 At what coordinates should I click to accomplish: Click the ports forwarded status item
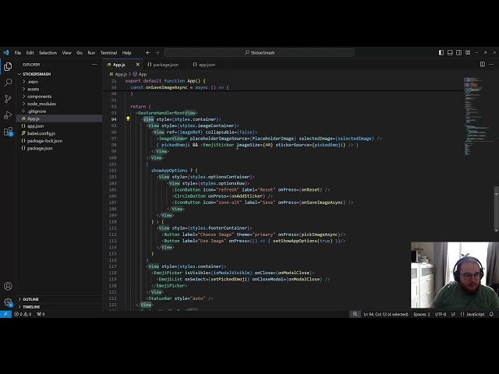[x=41, y=314]
